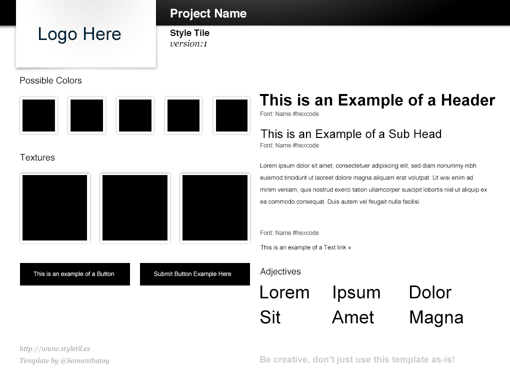Pick the second color swatch under Possible Colors
Viewport: 510px width, 380px height.
pos(87,115)
